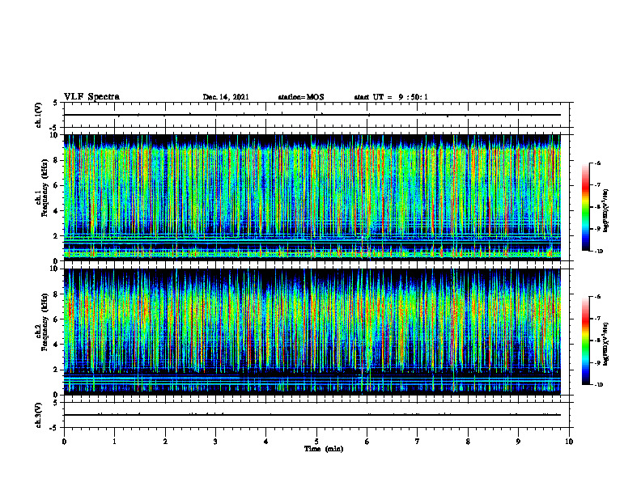Click the '-7' label on ch.2 colorbar
Viewport: 641px width, 495px height.
(597, 319)
